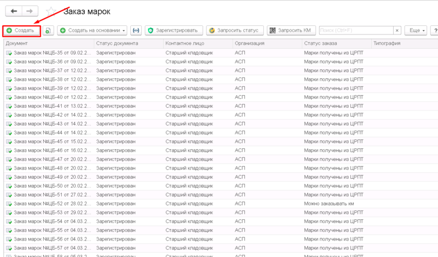
Task: Click document icon of row №ЦБ-49
Action: tap(9, 177)
